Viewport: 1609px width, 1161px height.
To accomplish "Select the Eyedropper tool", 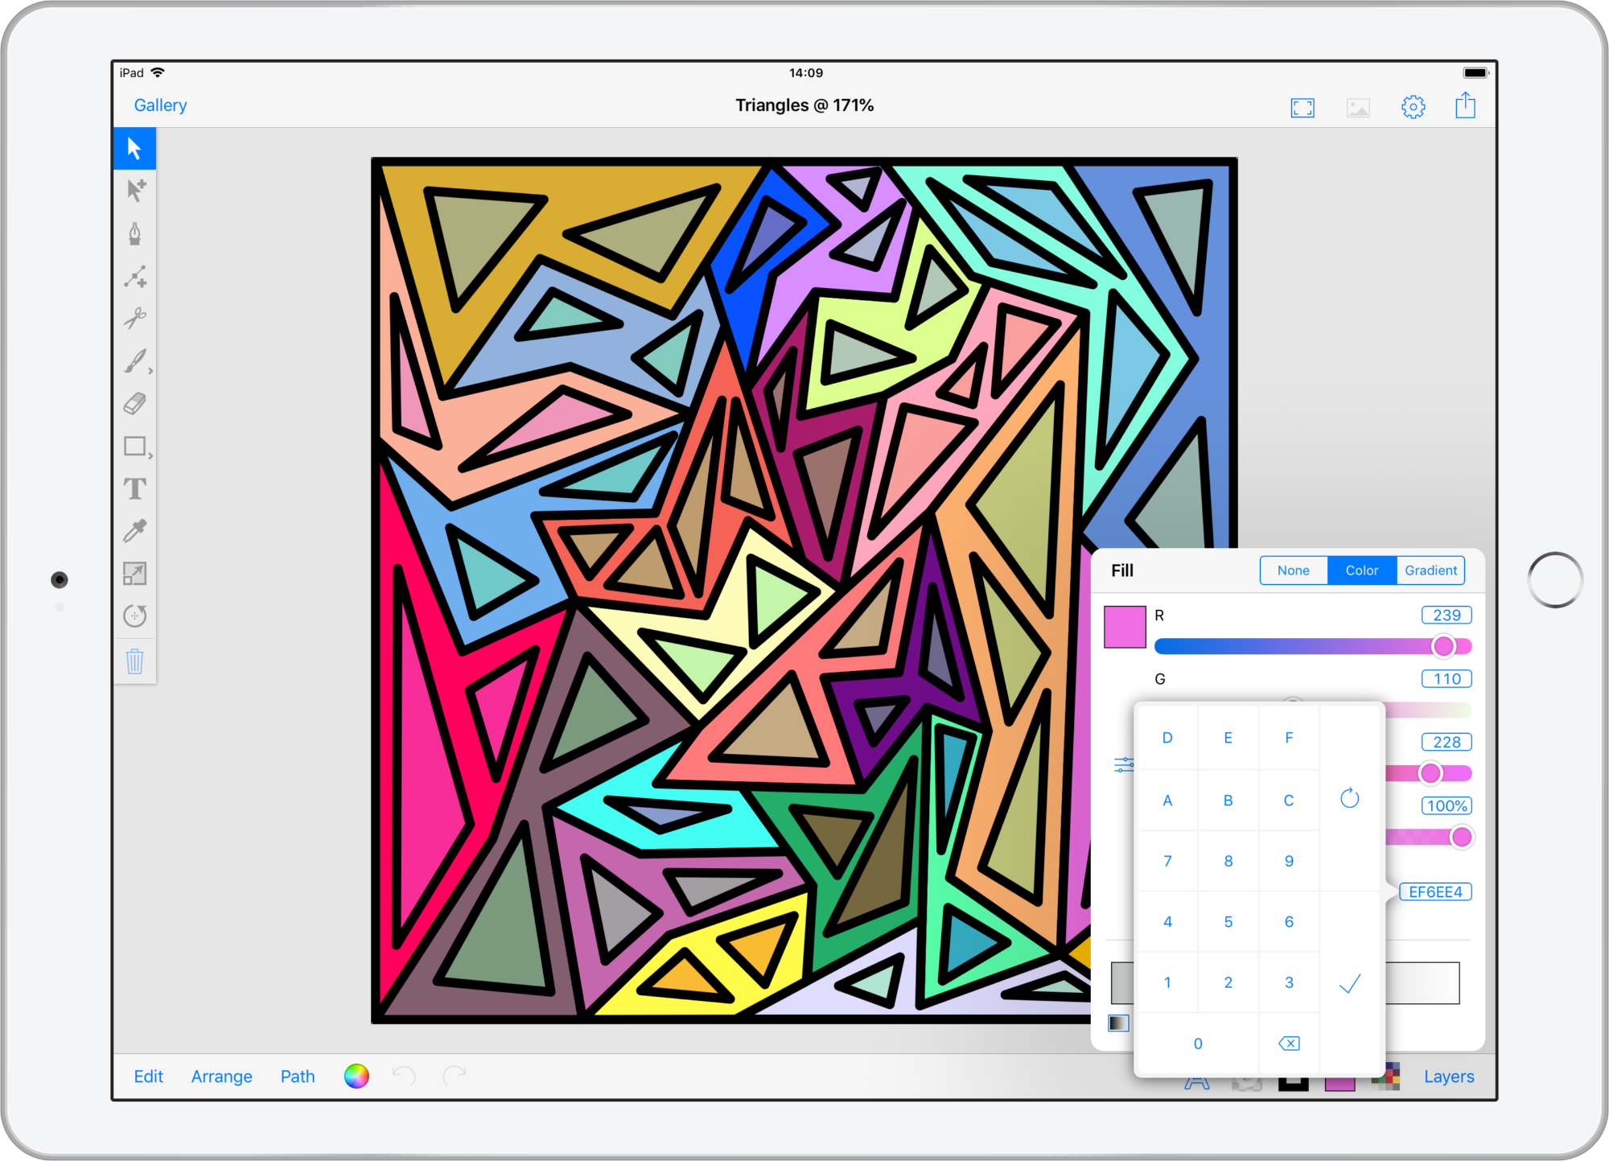I will 135,531.
